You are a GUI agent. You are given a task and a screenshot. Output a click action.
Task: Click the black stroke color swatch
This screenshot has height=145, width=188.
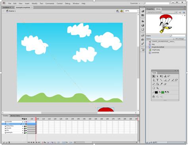(156, 92)
